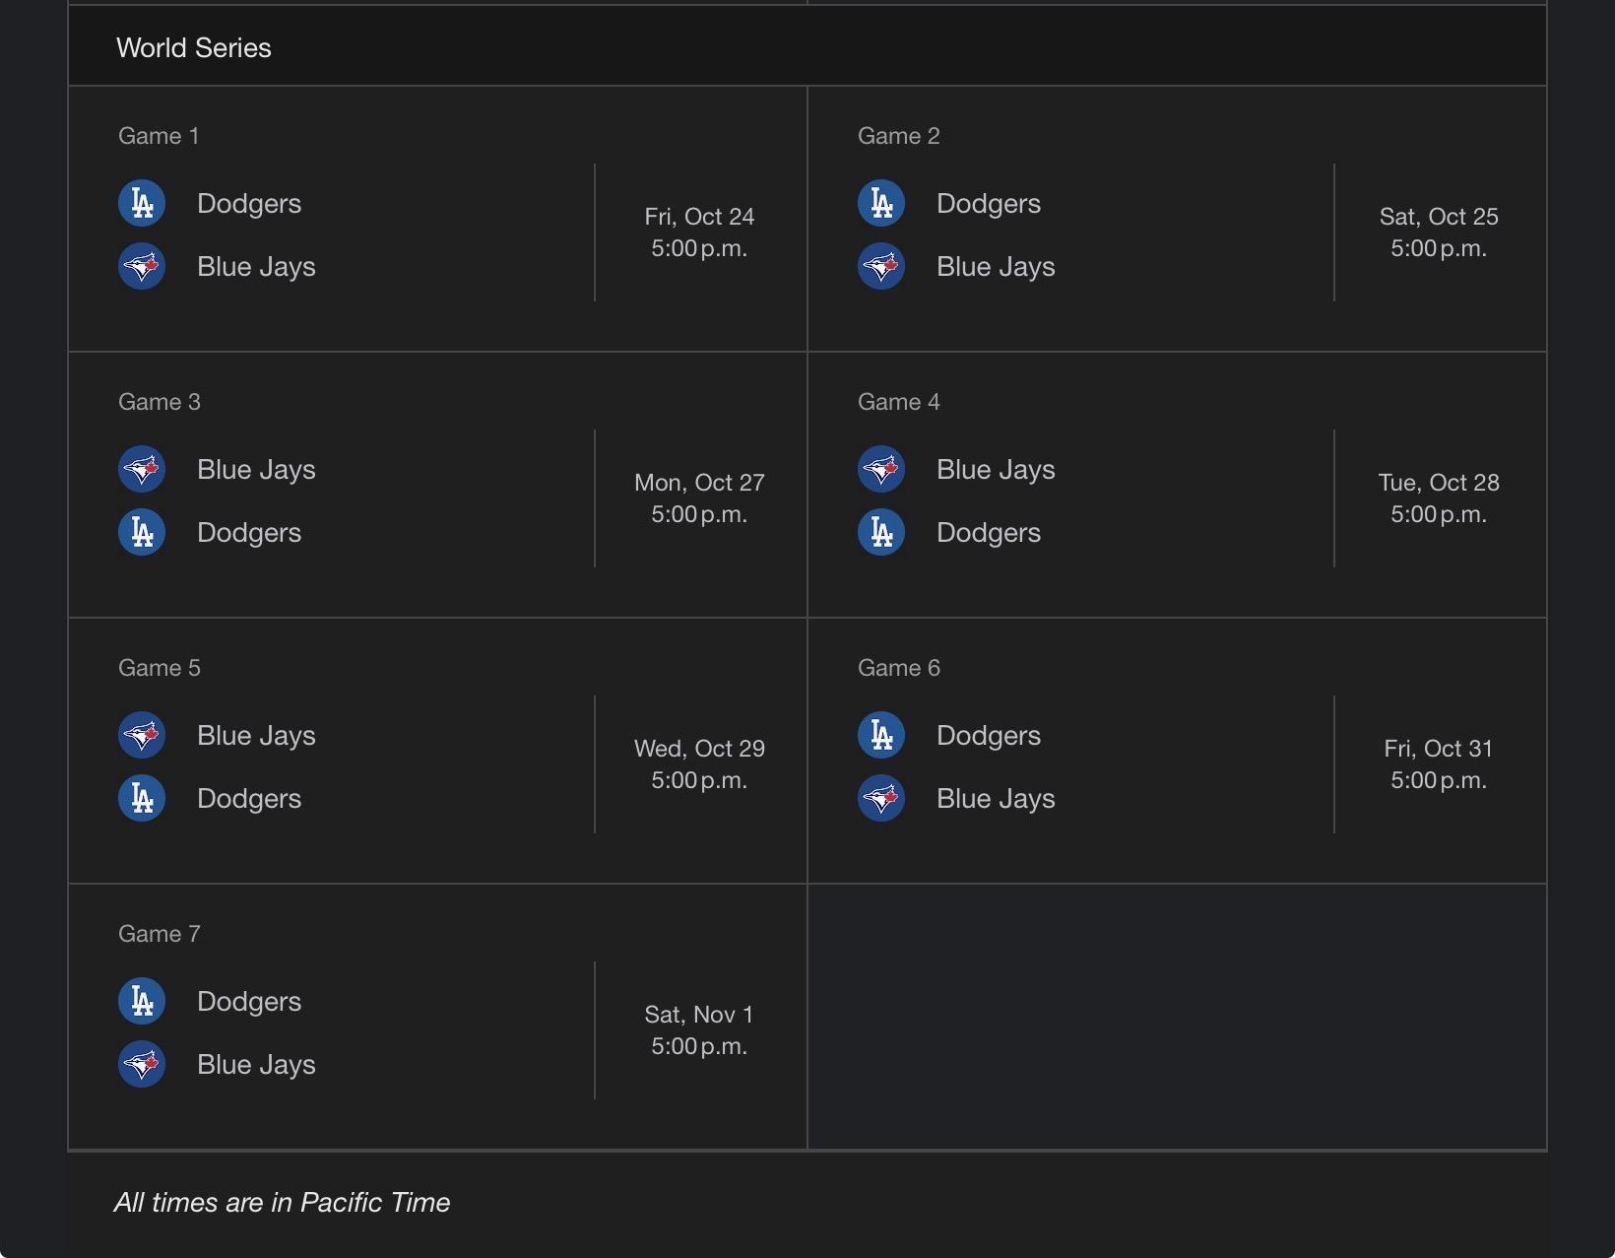Click the Sat, Nov 1 game date
This screenshot has width=1615, height=1258.
[x=699, y=1015]
